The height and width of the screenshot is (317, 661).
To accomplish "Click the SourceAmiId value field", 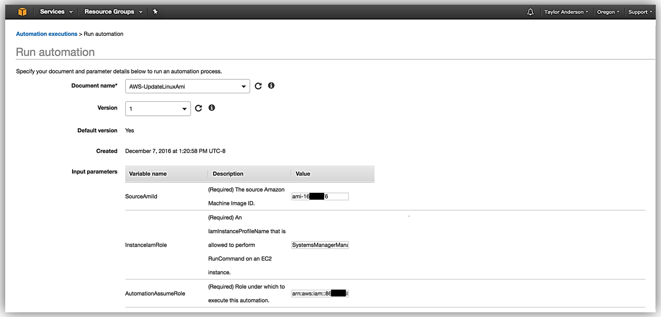I will click(x=320, y=197).
